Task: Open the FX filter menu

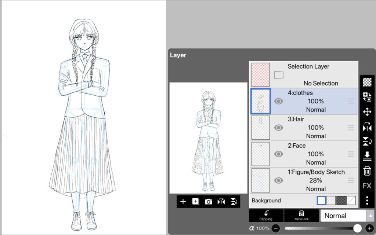Action: click(367, 186)
